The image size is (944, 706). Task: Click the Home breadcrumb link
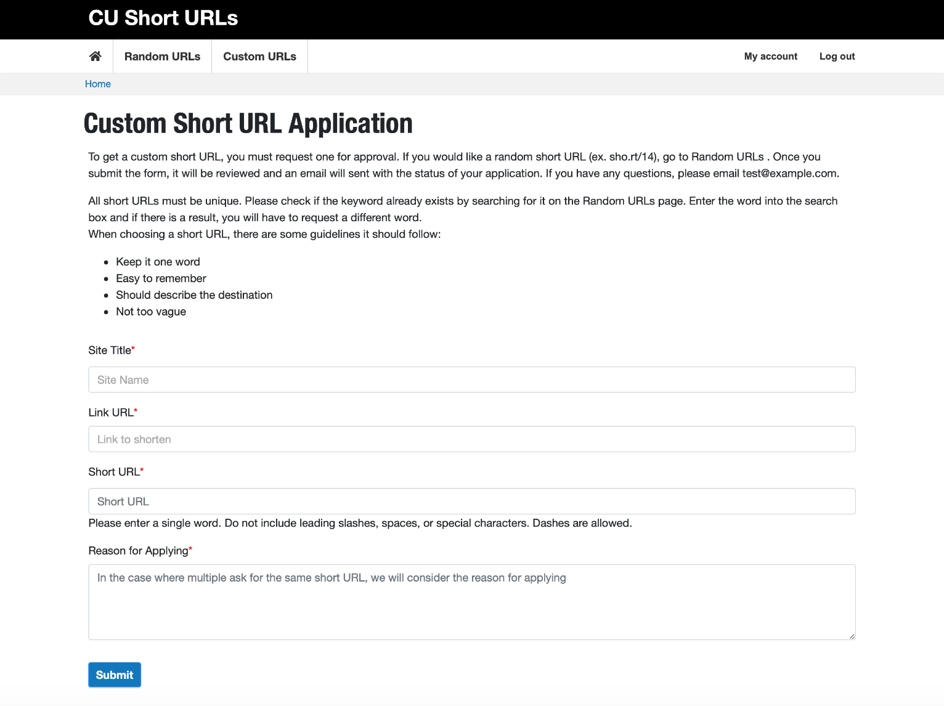[98, 84]
